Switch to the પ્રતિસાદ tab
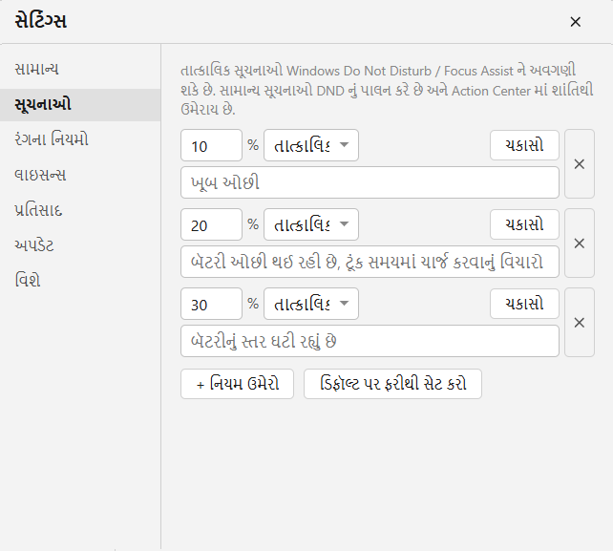 [x=80, y=210]
